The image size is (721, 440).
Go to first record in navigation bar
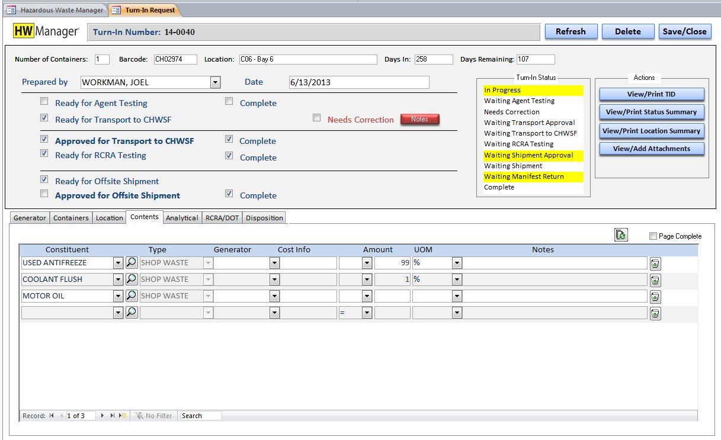click(52, 416)
